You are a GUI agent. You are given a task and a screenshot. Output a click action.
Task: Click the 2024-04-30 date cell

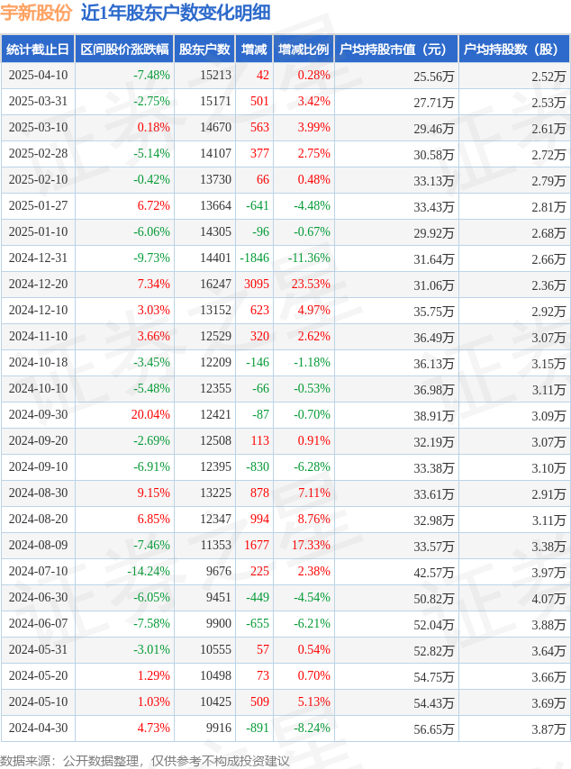click(x=38, y=728)
